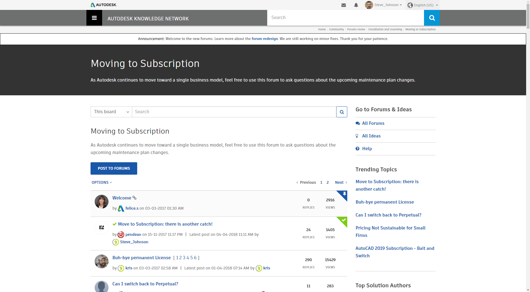Go to Previous page
Screen dimensions: 530x292
point(306,182)
